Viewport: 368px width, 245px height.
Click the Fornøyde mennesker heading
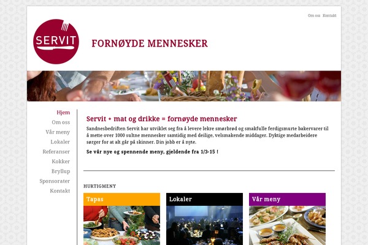[x=150, y=43]
